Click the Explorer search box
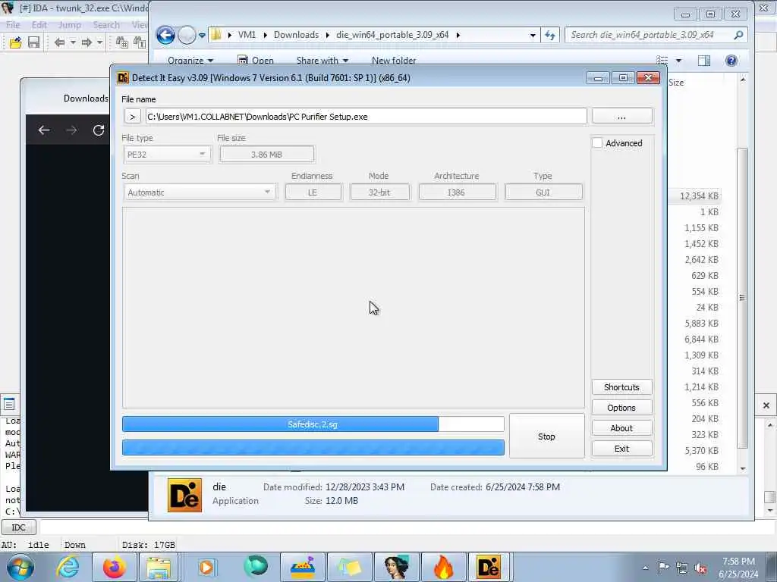The width and height of the screenshot is (777, 582). tap(650, 35)
